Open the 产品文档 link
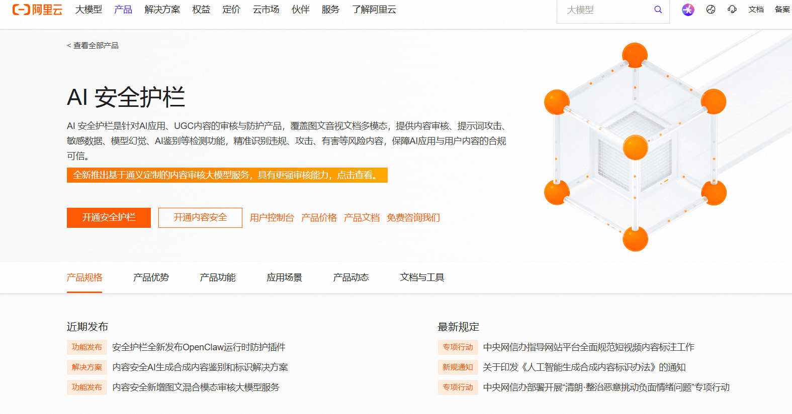This screenshot has height=414, width=792. (x=362, y=218)
